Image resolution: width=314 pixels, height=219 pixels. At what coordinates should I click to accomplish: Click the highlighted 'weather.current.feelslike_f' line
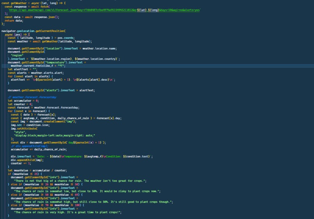(x=38, y=66)
